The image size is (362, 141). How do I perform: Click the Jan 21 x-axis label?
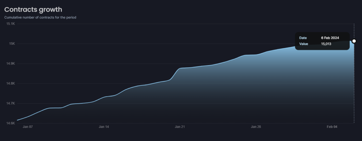(x=180, y=127)
